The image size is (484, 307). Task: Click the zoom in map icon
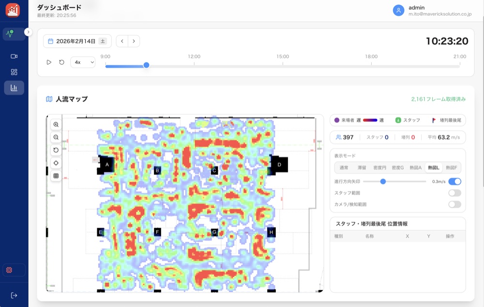pyautogui.click(x=56, y=125)
